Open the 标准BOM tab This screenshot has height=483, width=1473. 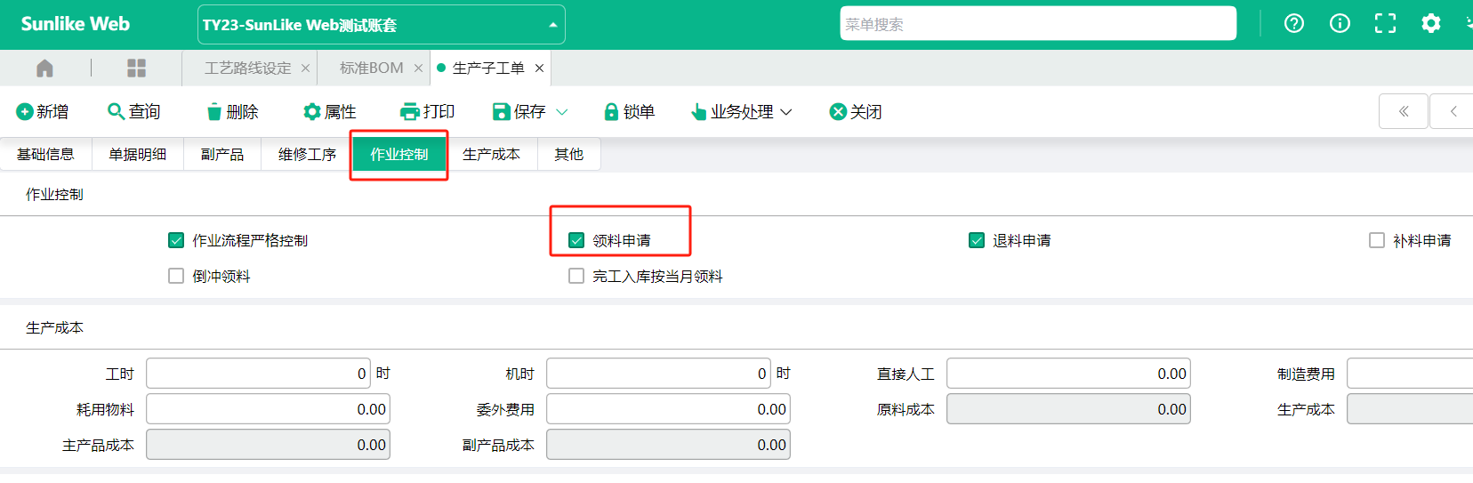tap(372, 68)
